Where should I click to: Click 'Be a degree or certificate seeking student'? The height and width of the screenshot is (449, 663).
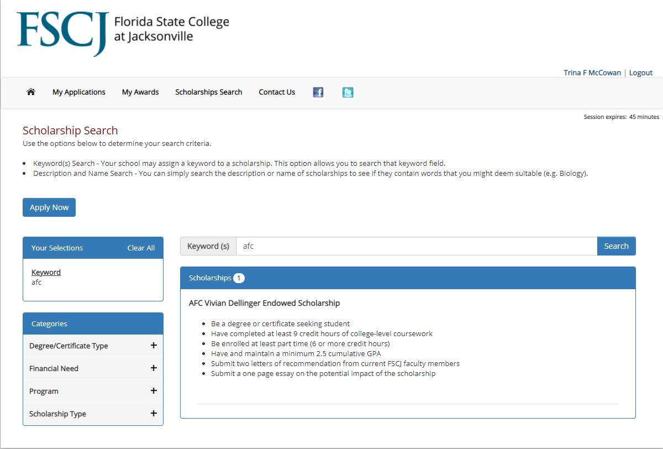click(280, 323)
